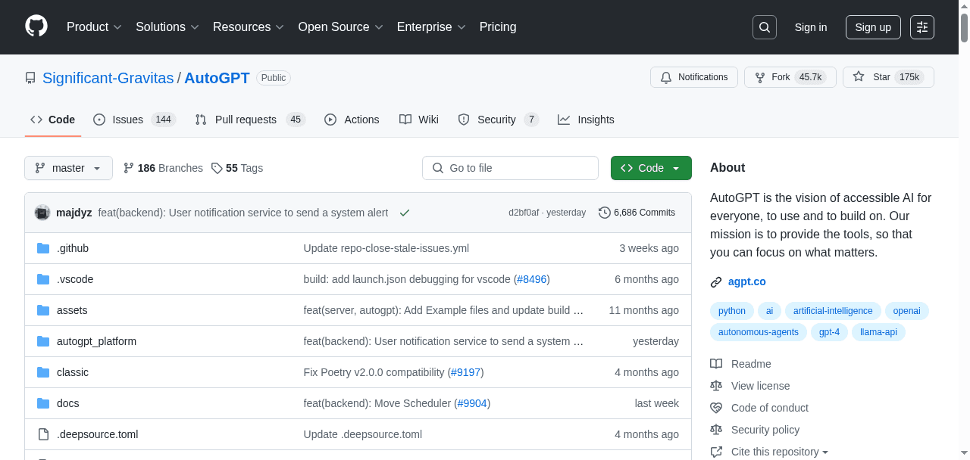The width and height of the screenshot is (970, 460).
Task: Click the branches icon next to 186
Action: click(129, 168)
